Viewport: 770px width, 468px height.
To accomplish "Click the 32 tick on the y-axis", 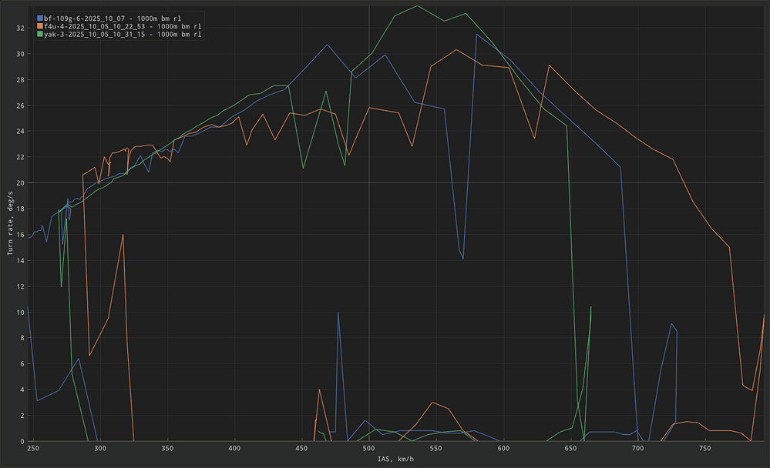I will 21,28.
